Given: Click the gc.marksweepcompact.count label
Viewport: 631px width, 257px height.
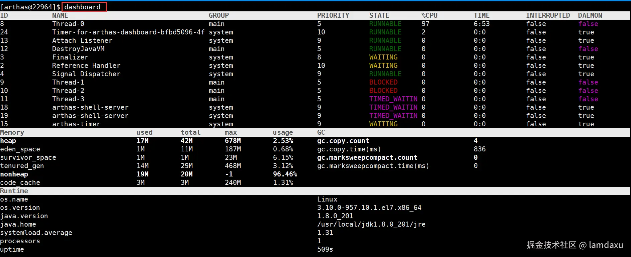Looking at the screenshot, I should (x=367, y=157).
